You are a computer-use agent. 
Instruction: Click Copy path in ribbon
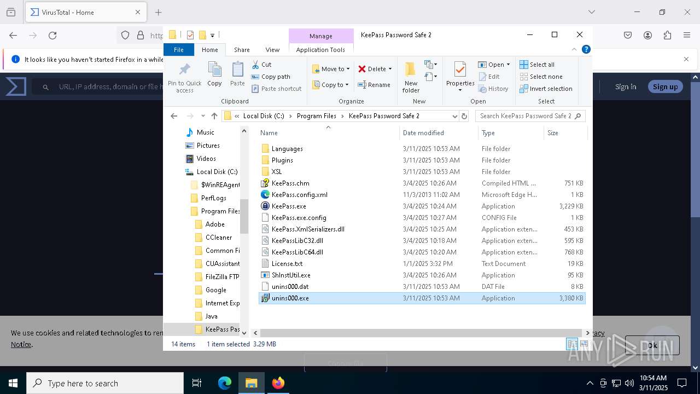click(271, 77)
